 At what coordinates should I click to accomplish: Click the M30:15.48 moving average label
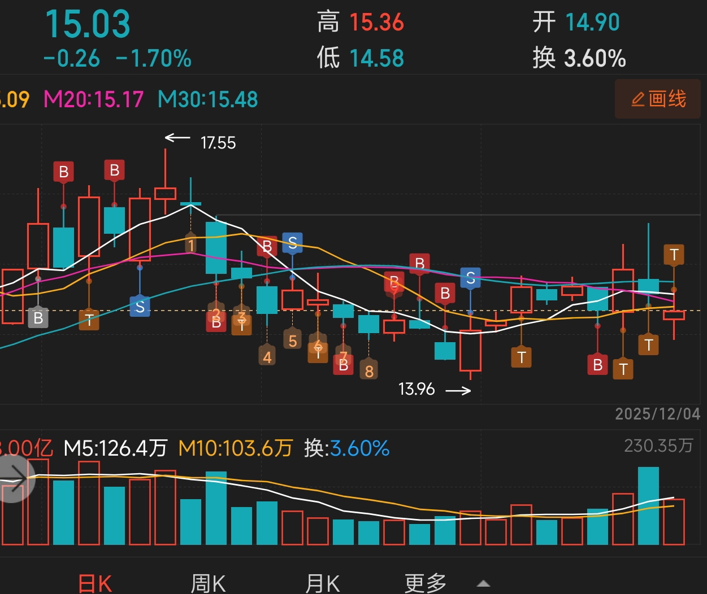tap(207, 100)
